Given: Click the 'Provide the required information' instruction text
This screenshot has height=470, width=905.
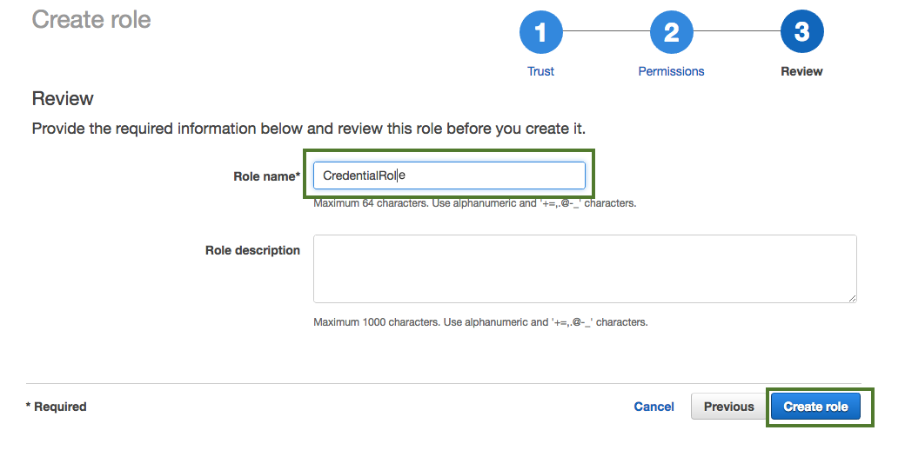Looking at the screenshot, I should pos(309,129).
